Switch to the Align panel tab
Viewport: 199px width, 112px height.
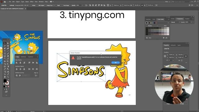17,57
